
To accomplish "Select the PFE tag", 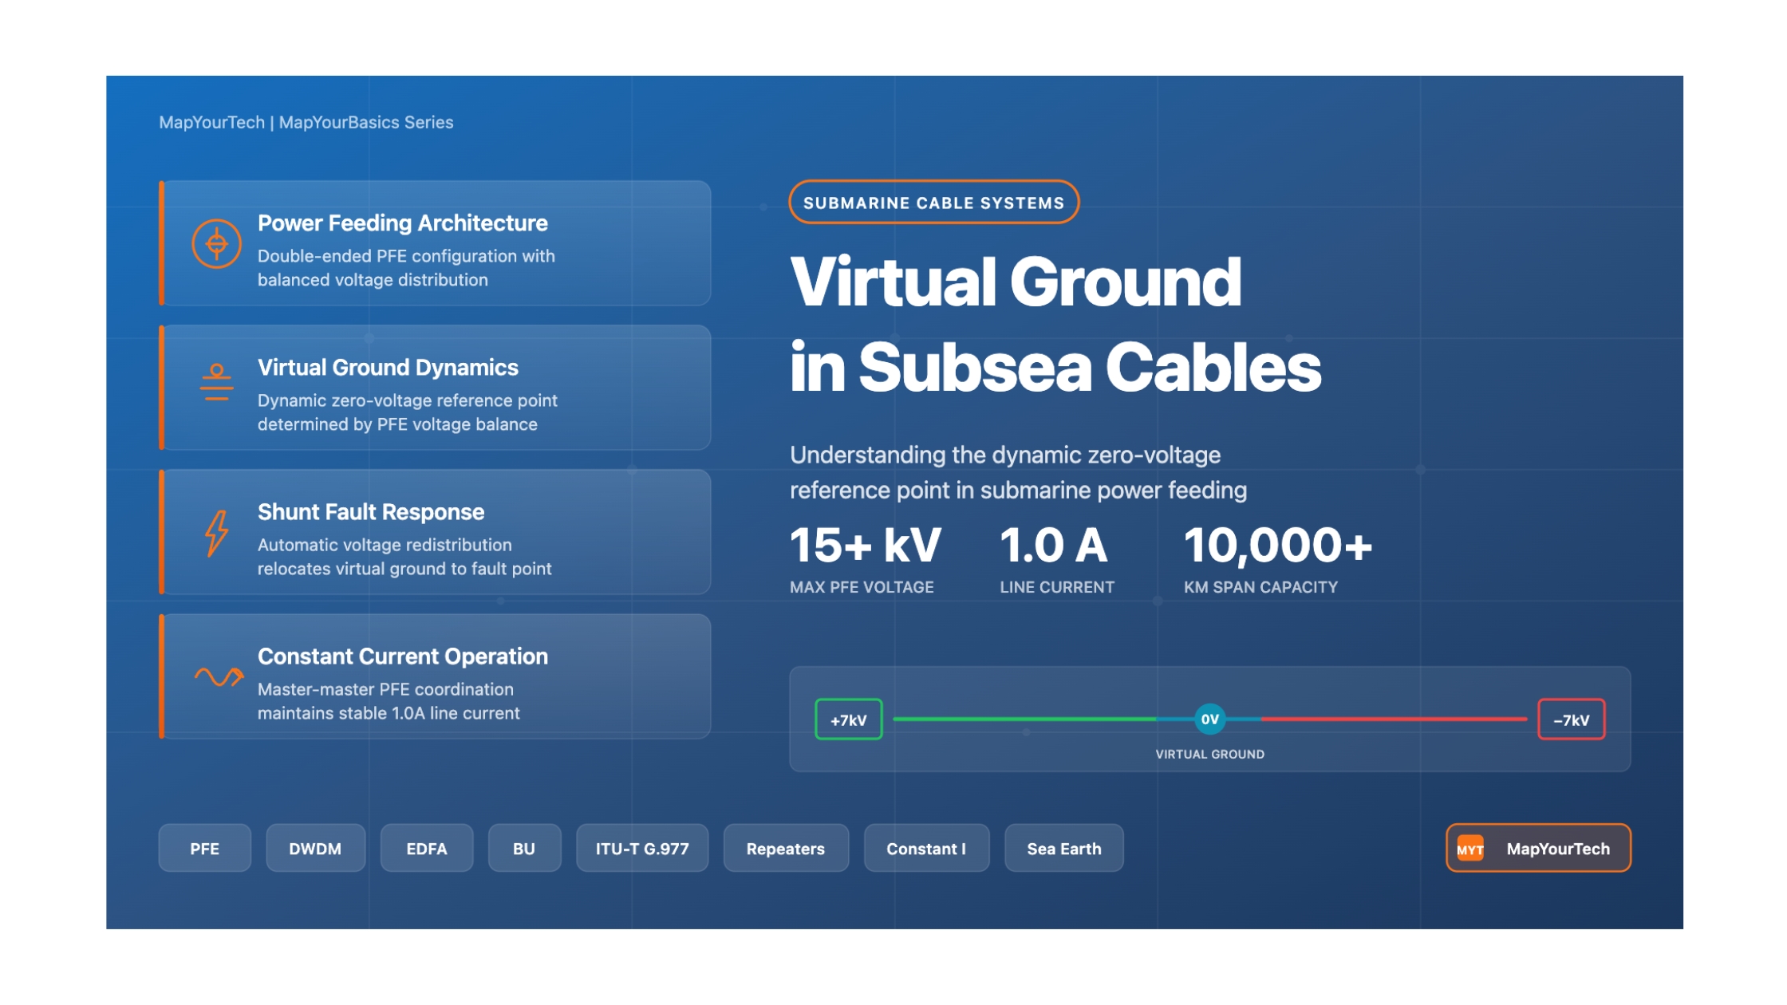I will [x=204, y=849].
